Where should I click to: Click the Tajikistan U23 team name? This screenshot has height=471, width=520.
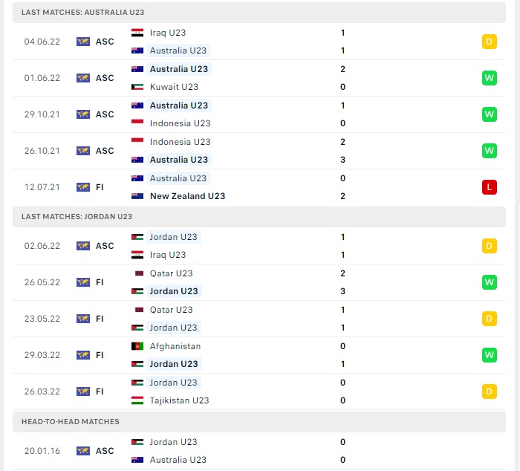179,400
